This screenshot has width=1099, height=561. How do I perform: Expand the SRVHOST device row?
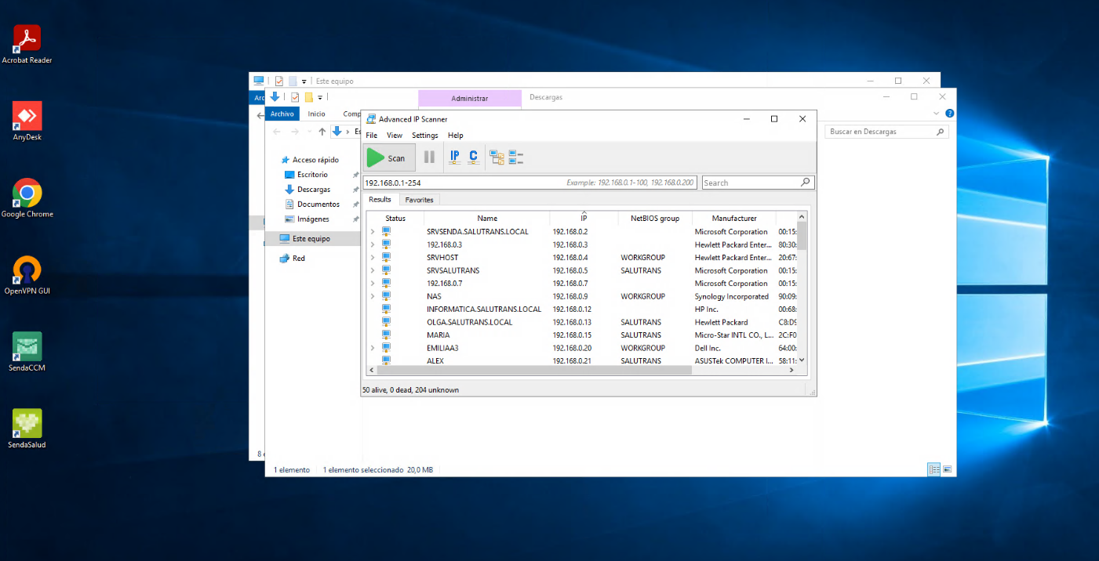pos(372,258)
